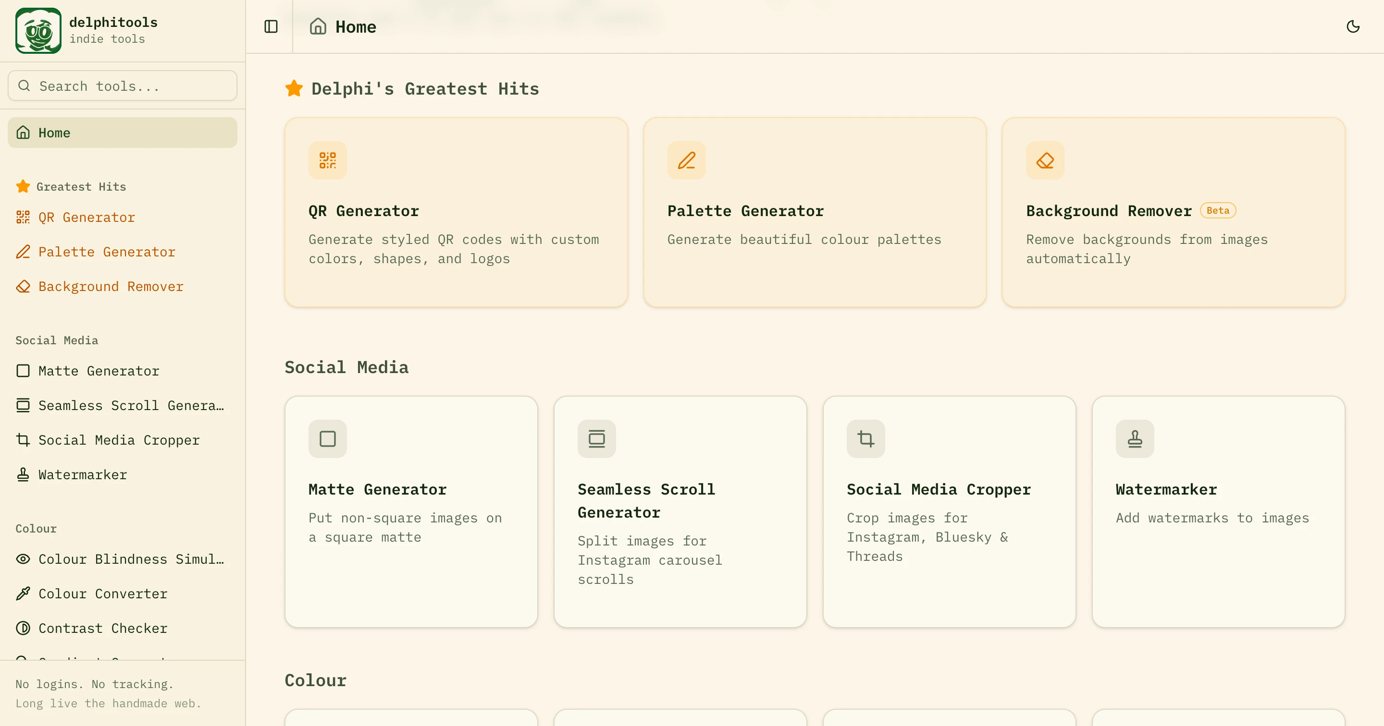Click the "indie tools" tagline
The height and width of the screenshot is (726, 1384).
point(108,39)
